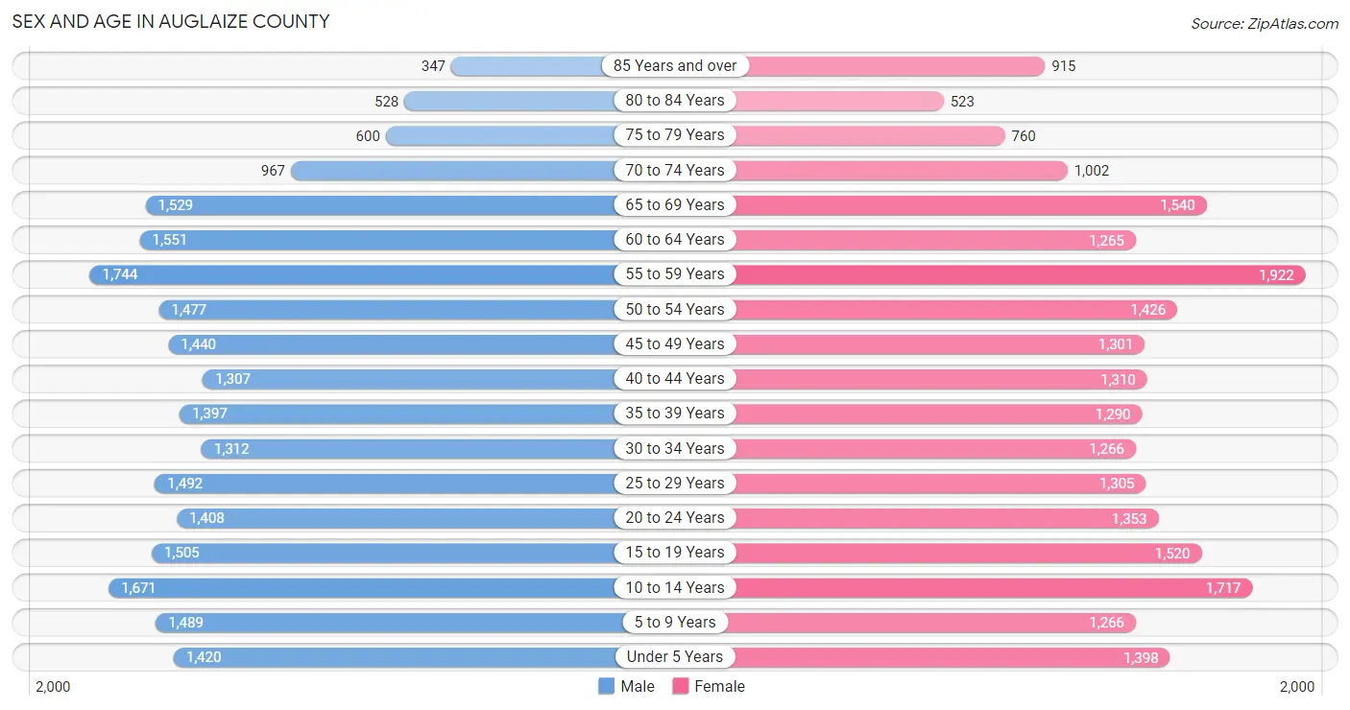Image resolution: width=1350 pixels, height=710 pixels.
Task: Click the female bar showing 1,002
Action: (x=900, y=170)
